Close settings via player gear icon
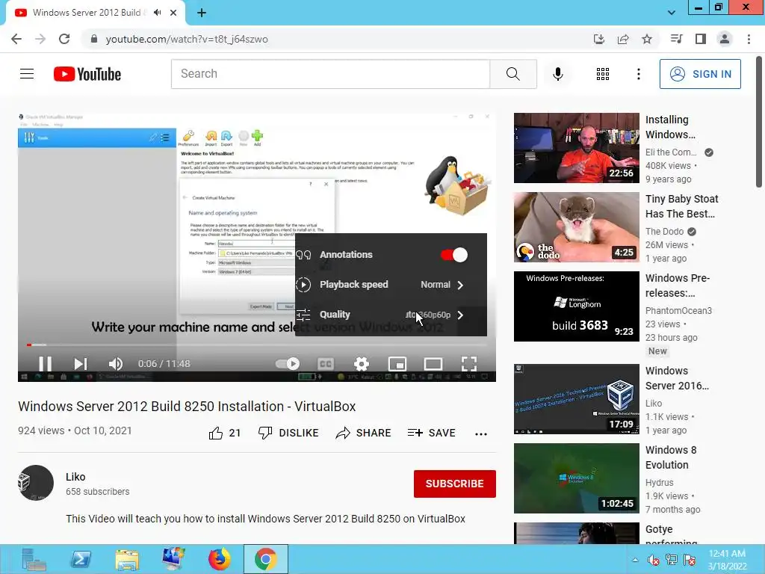765x574 pixels. click(x=361, y=364)
